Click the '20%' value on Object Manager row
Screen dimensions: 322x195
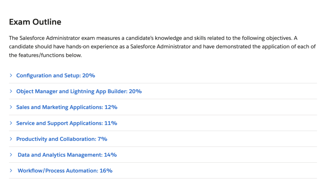[x=135, y=92]
